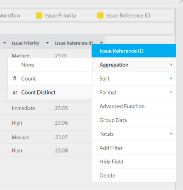Select Add Filter menu option
The width and height of the screenshot is (183, 190).
coord(134,148)
